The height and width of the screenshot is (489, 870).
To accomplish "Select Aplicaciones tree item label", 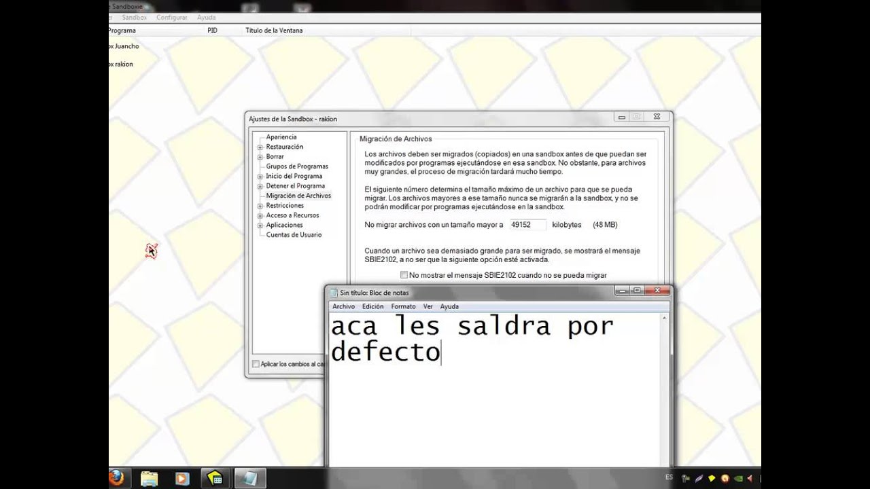I will 284,225.
